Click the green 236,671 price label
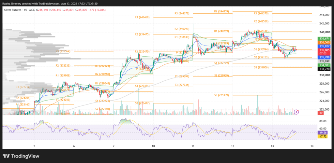Viewport: 334px width, 163px height. tap(324, 39)
